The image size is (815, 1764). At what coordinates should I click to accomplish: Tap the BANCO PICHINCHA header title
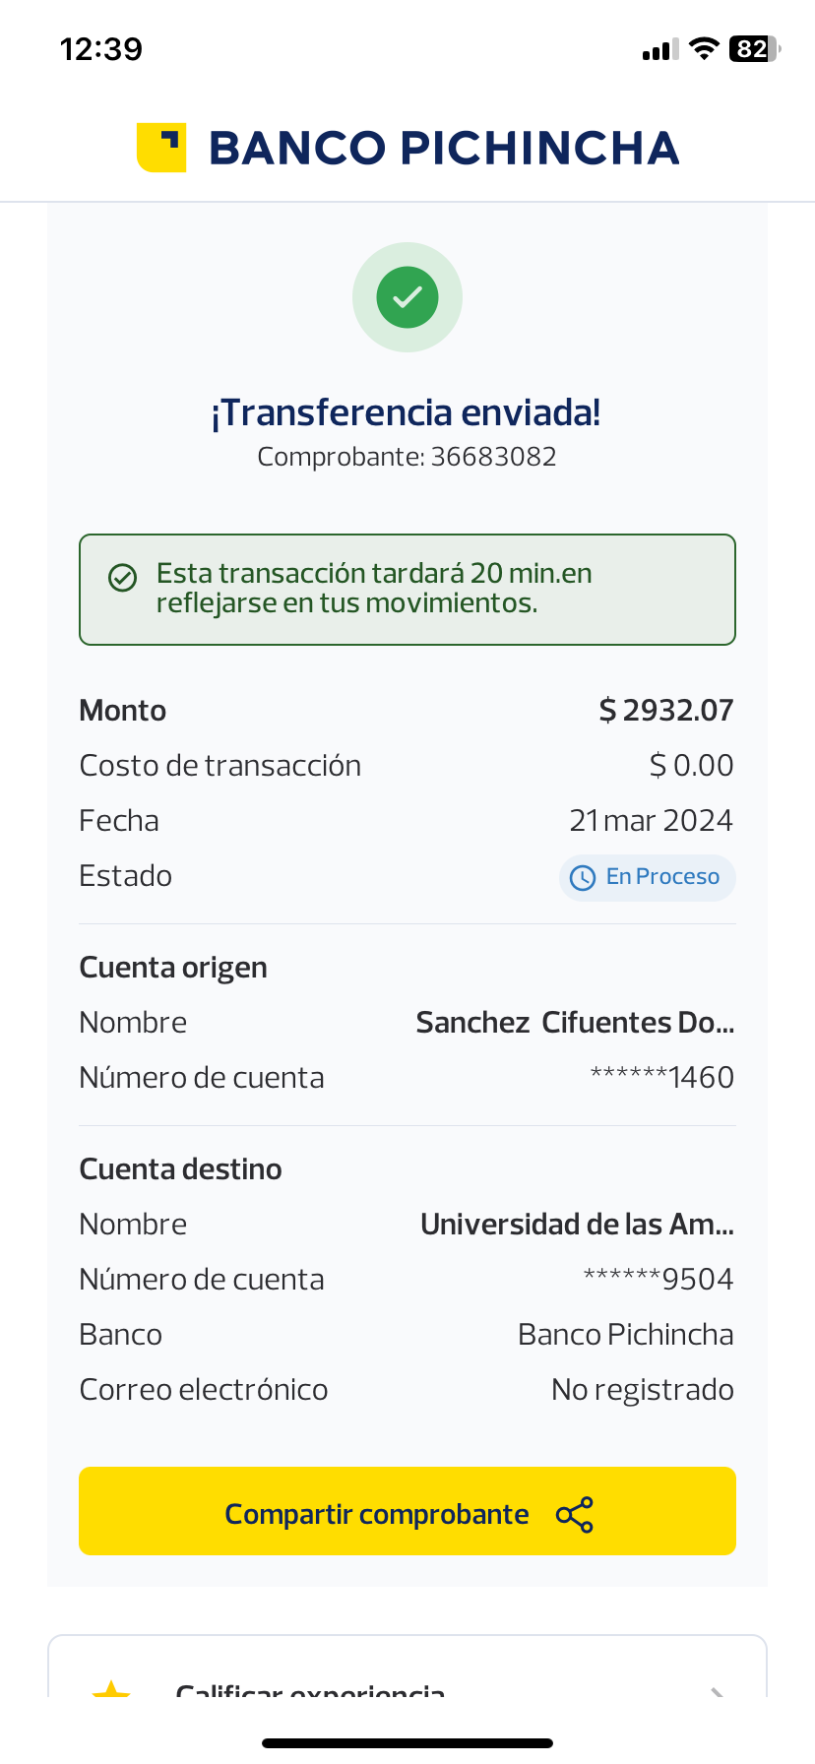coord(444,149)
